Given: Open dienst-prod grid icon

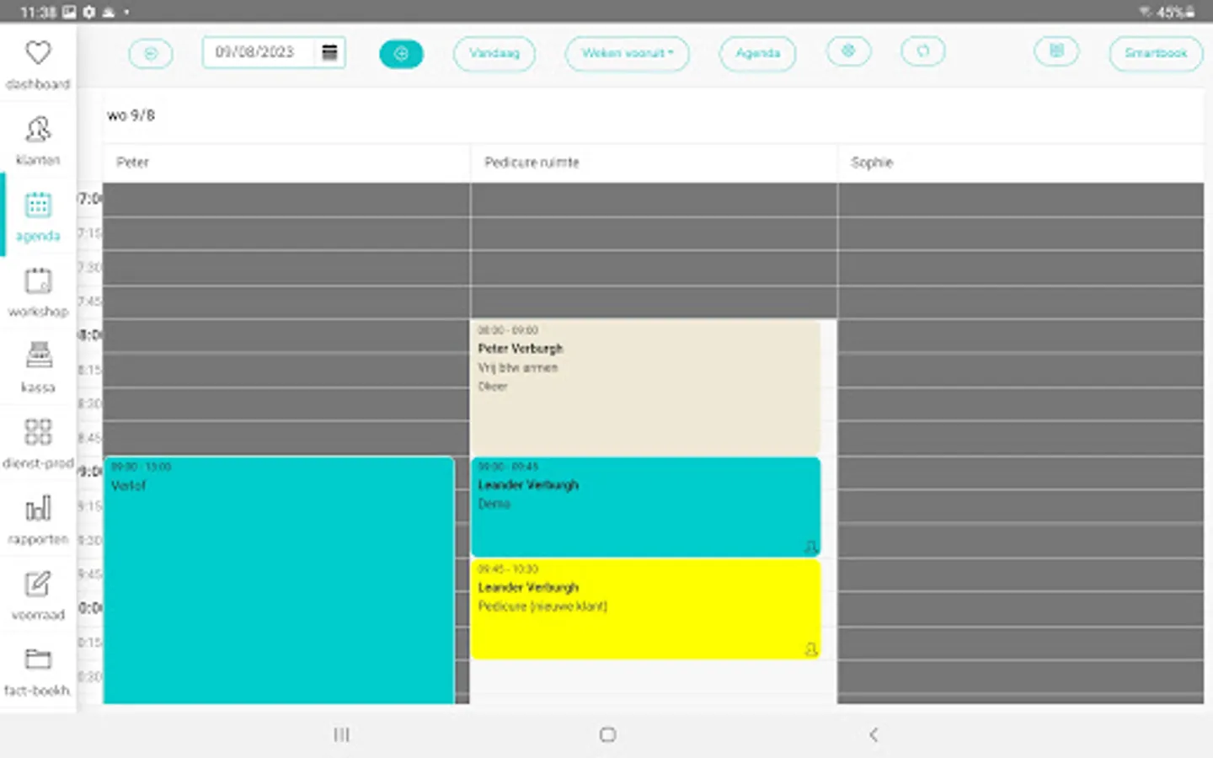Looking at the screenshot, I should click(38, 431).
